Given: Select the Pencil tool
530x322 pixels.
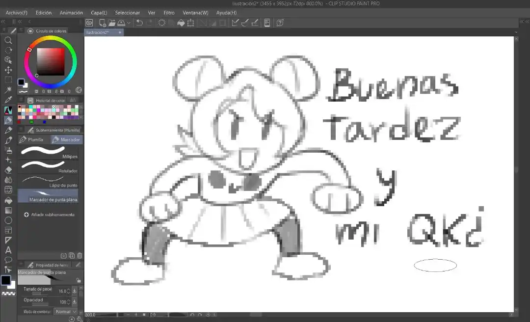Looking at the screenshot, I should [x=8, y=130].
